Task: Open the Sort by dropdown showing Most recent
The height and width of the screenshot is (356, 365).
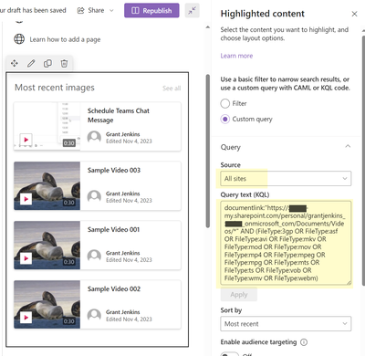Action: [x=286, y=324]
